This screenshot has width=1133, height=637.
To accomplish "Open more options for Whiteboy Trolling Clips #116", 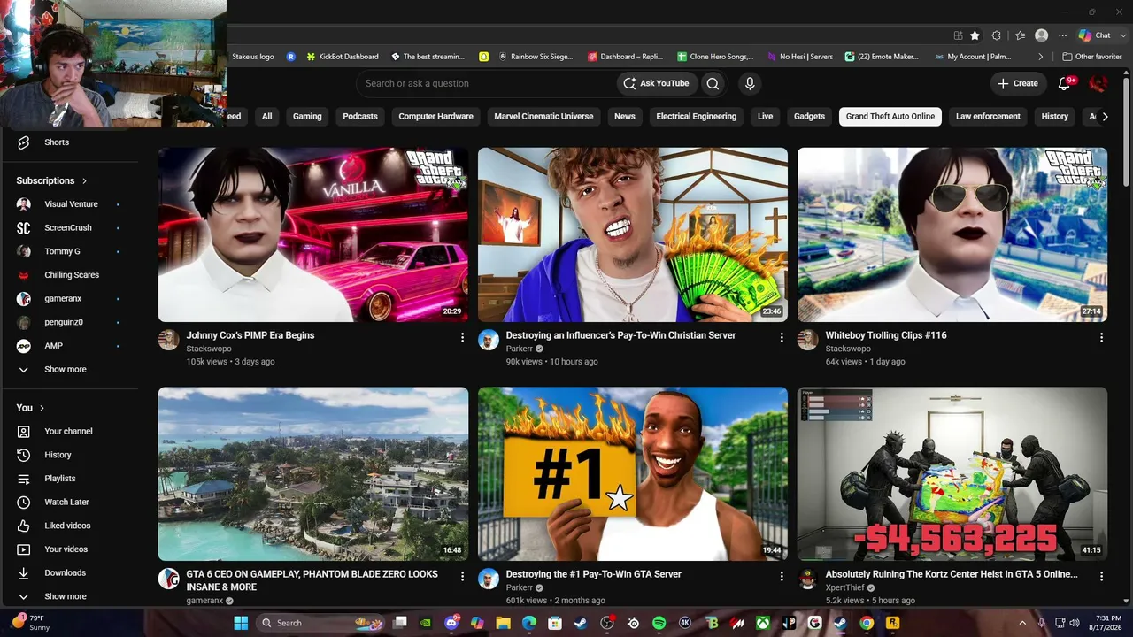I will click(1101, 337).
